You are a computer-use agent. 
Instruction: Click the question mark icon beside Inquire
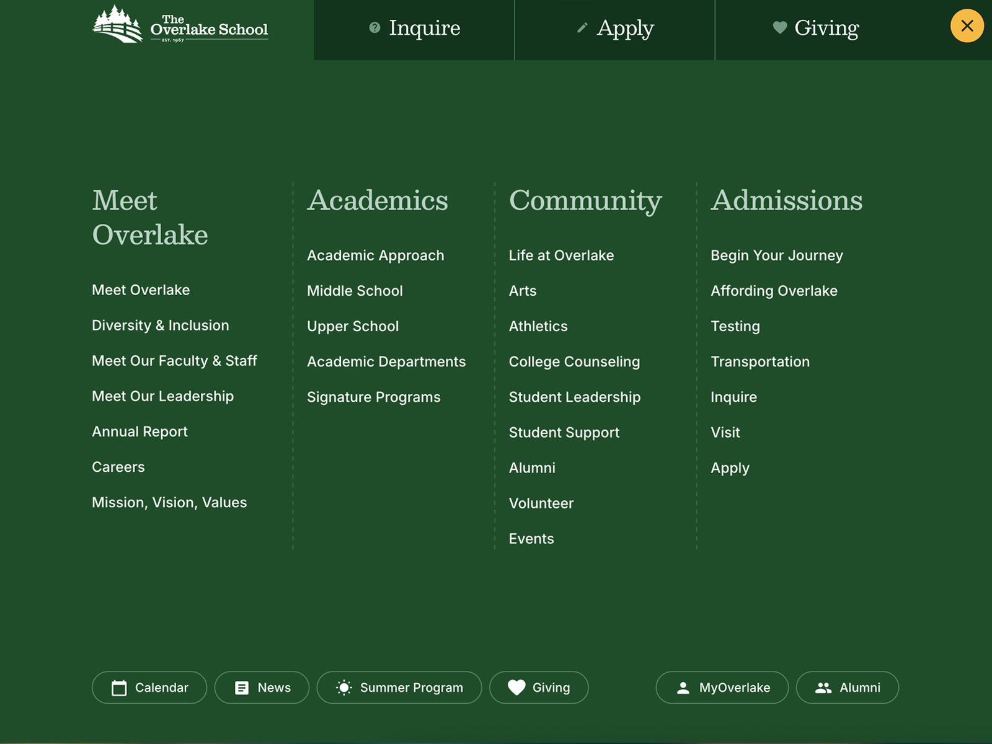pyautogui.click(x=373, y=27)
